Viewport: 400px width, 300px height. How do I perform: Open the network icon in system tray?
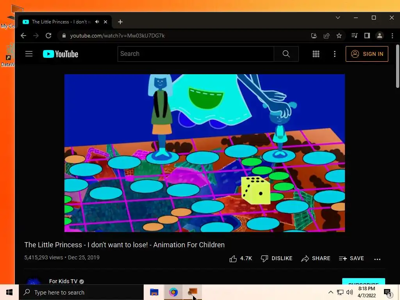point(340,292)
